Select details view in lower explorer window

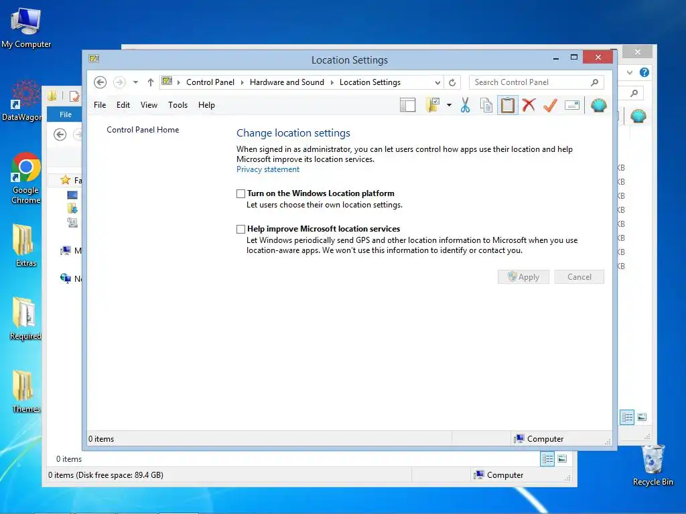[x=548, y=459]
